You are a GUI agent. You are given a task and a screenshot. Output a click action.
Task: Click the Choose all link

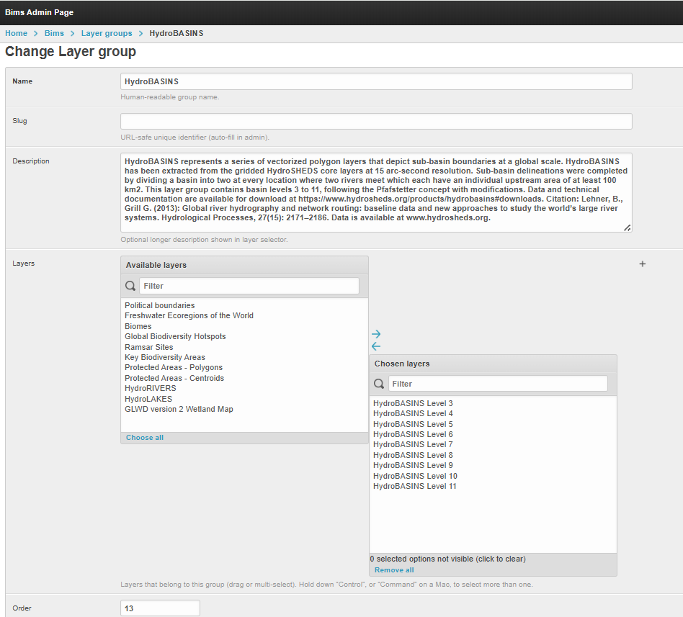click(x=145, y=438)
